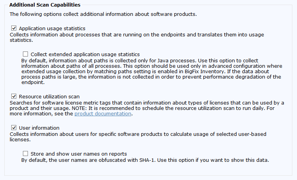The width and height of the screenshot is (297, 180).
Task: Click the Additional Scan Capabilities group heading
Action: click(45, 5)
